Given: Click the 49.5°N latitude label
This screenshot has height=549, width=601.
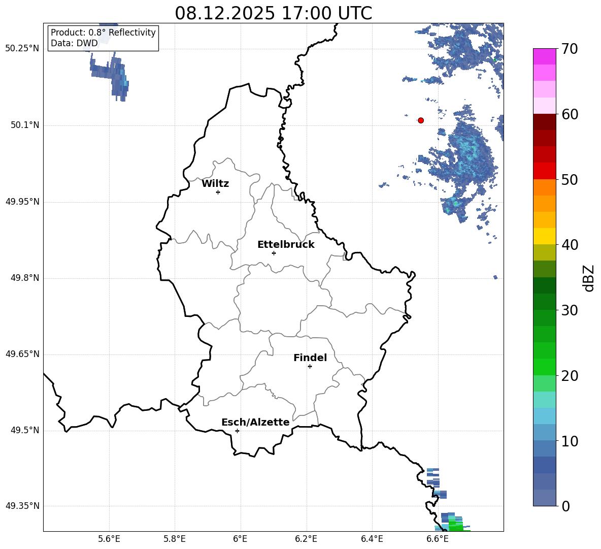Looking at the screenshot, I should pyautogui.click(x=25, y=430).
